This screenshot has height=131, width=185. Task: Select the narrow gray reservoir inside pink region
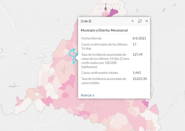point(64,70)
